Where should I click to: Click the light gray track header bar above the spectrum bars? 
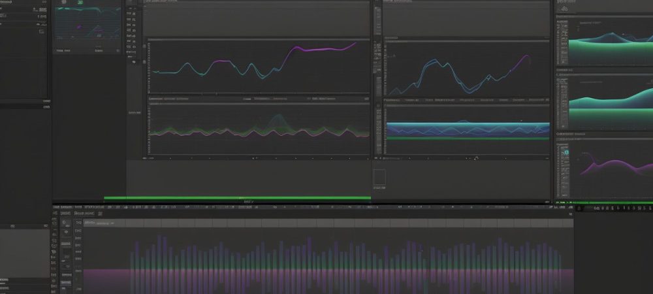point(328,223)
